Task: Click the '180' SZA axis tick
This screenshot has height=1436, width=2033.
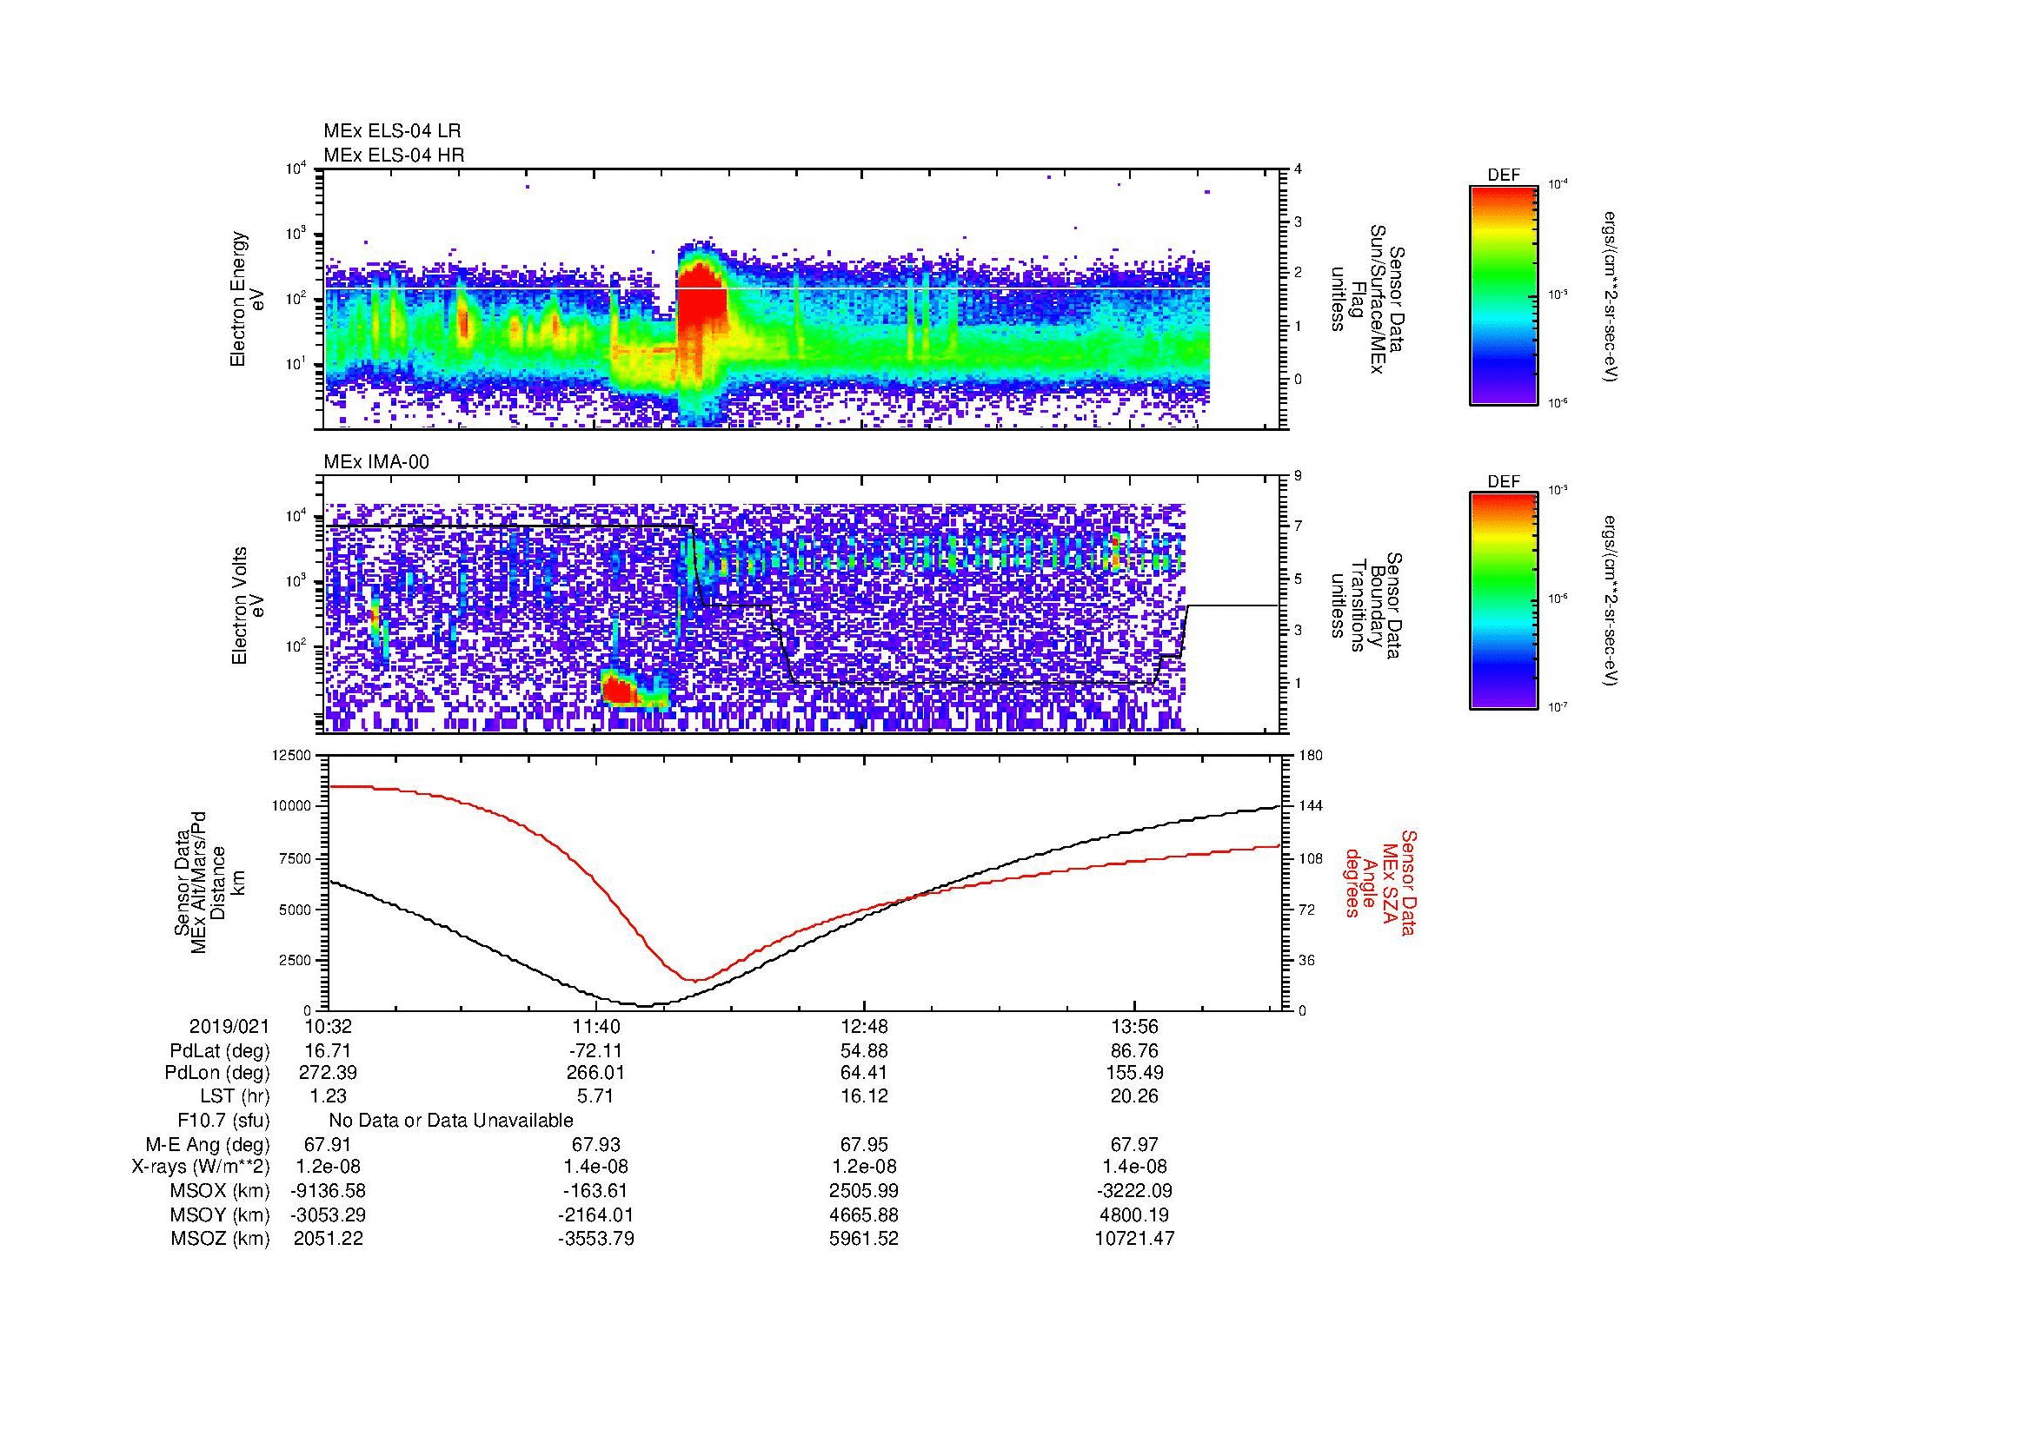Action: [1312, 755]
